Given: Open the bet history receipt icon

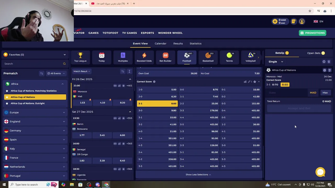Looking at the screenshot, I should tap(294, 21).
